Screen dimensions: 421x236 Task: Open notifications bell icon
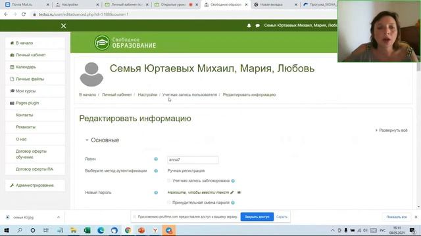click(x=249, y=26)
